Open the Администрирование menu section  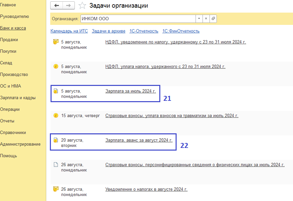(20, 144)
